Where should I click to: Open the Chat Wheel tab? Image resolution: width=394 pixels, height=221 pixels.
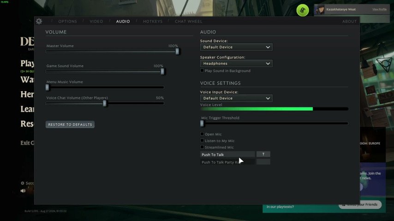point(188,22)
